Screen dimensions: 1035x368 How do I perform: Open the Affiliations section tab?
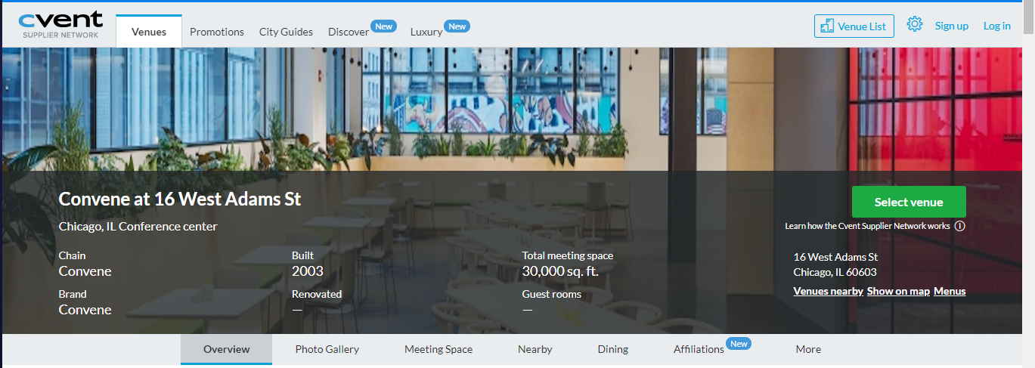tap(699, 349)
